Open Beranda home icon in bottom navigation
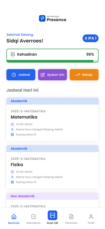 pos(14,216)
